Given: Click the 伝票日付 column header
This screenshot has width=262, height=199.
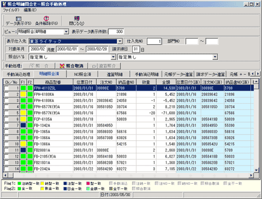Looking at the screenshot, I should click(84, 82).
